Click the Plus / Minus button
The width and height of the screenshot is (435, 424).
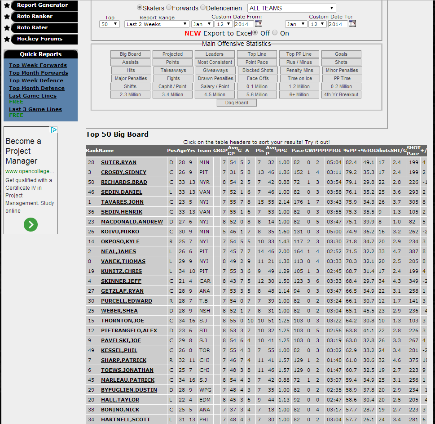point(299,62)
